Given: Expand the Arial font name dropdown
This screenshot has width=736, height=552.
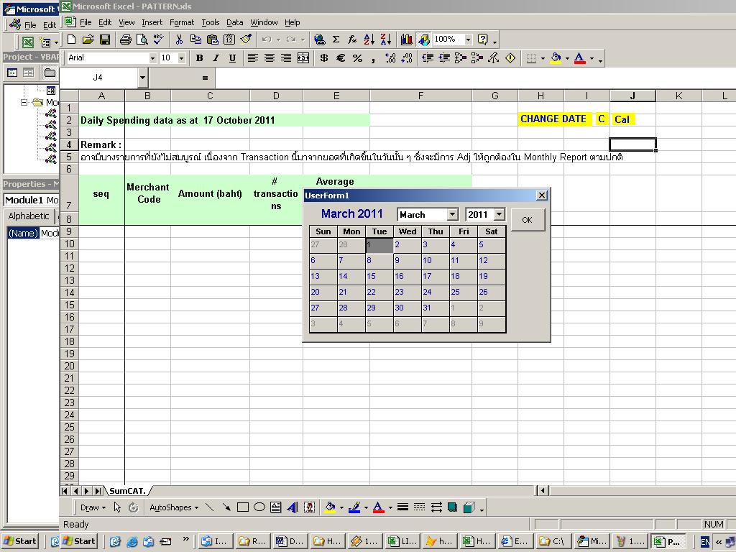Looking at the screenshot, I should (152, 58).
